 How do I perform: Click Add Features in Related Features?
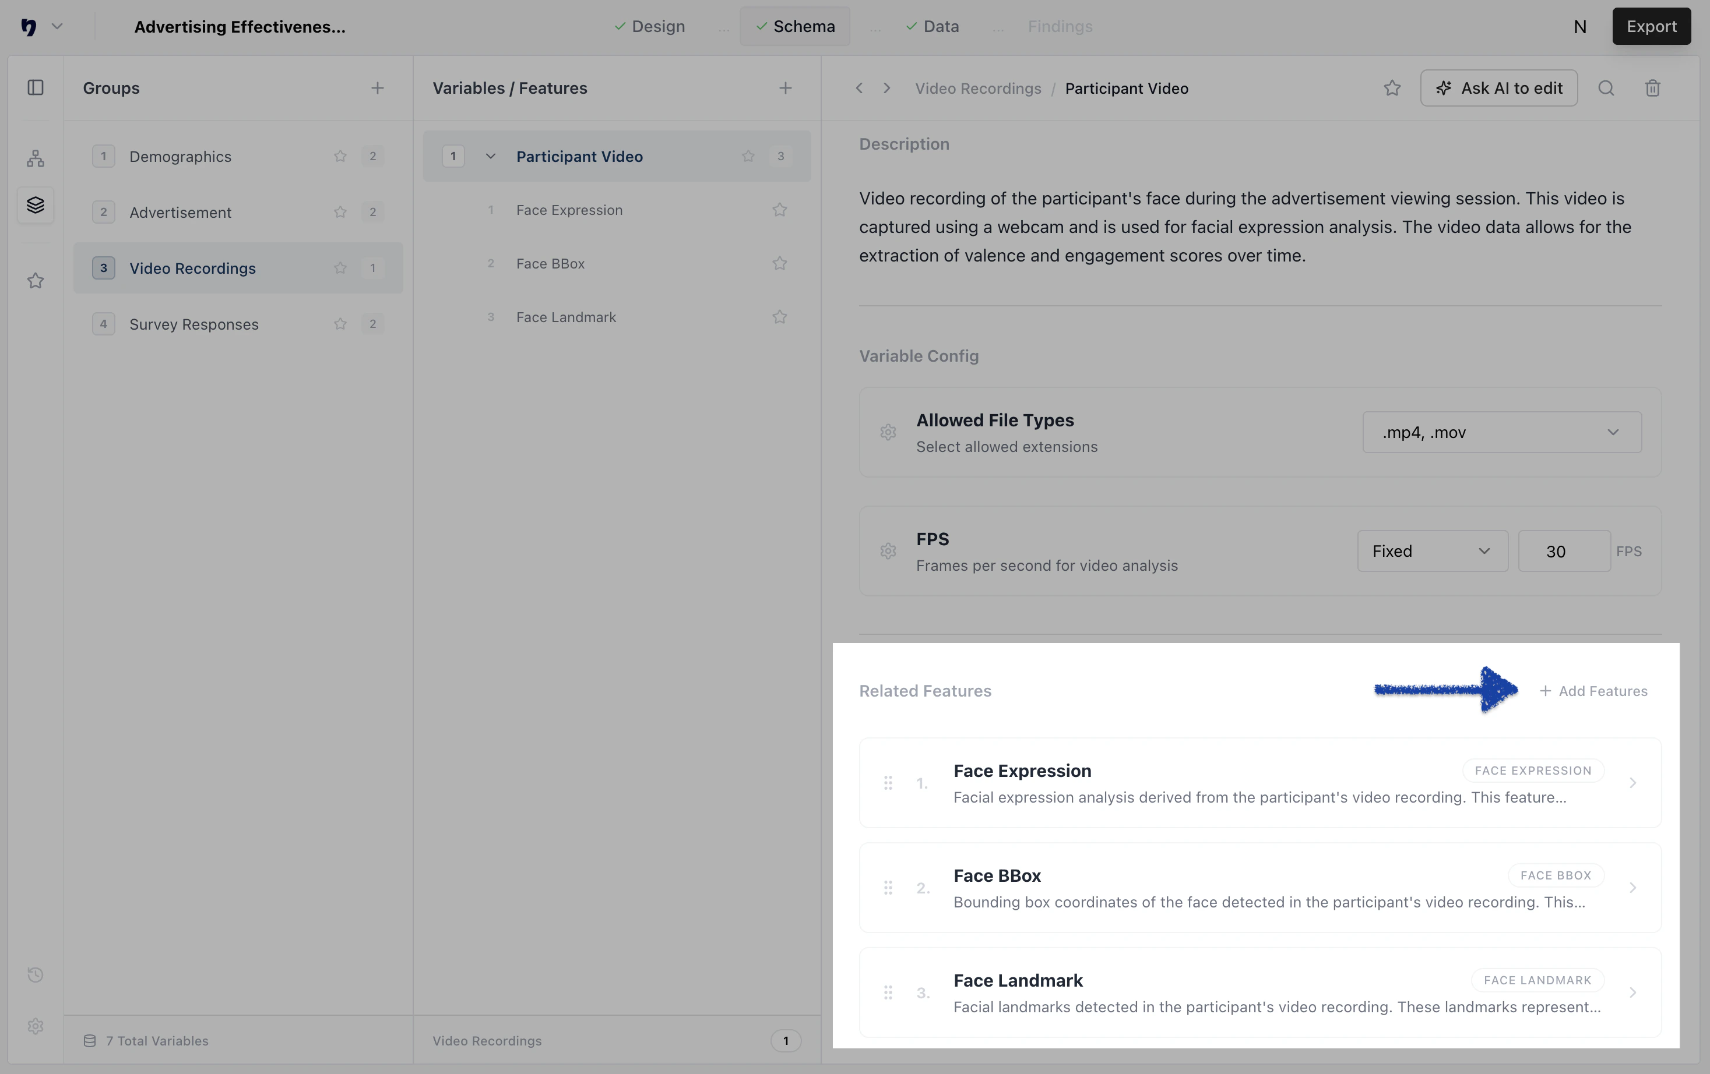[x=1593, y=690]
